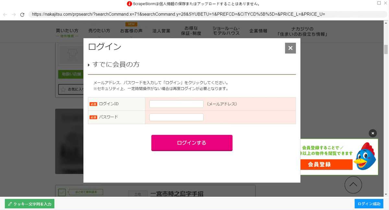
Task: Click the green 取扱い店舗 button
Action: coord(71,74)
